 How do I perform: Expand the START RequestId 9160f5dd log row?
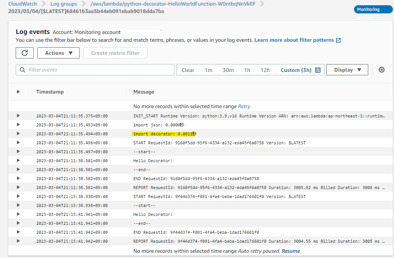coord(18,142)
